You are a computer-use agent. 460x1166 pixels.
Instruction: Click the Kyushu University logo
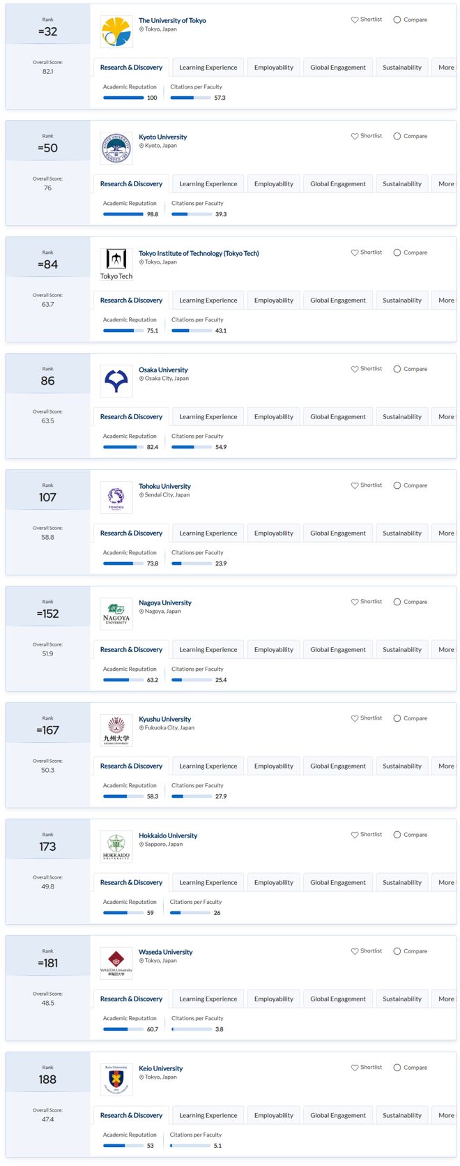(x=116, y=731)
